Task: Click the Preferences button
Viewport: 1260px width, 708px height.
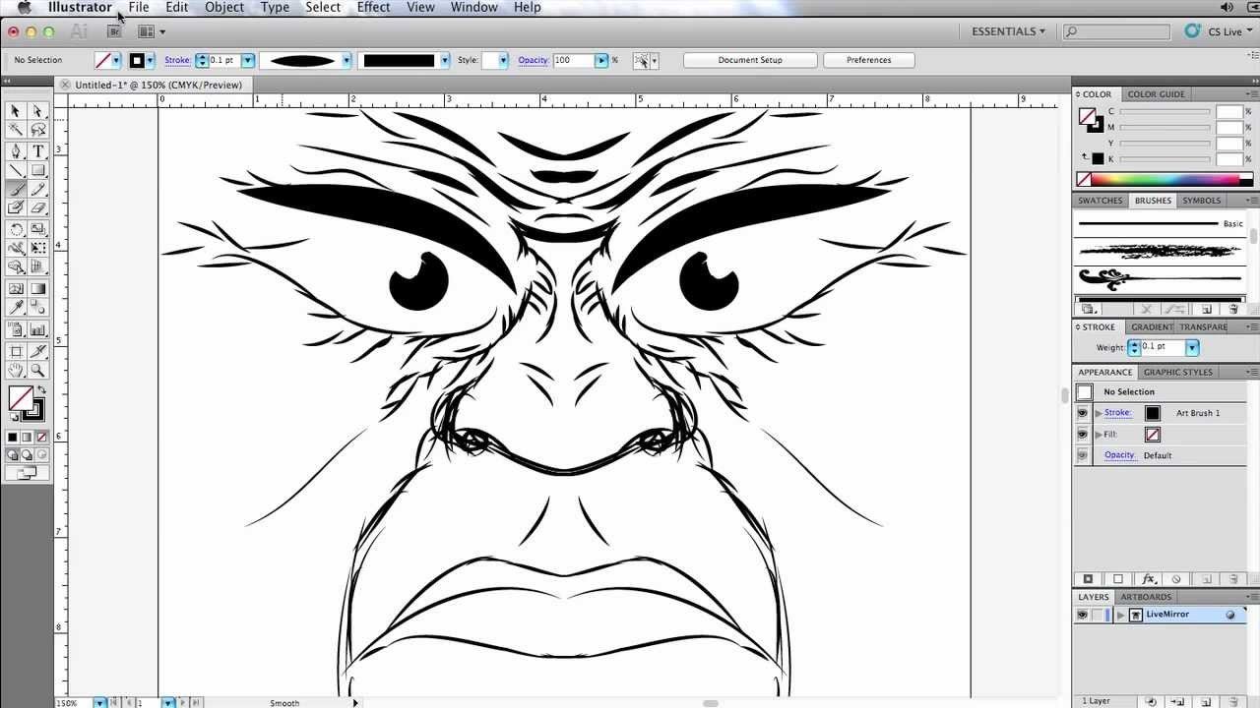Action: pos(868,60)
